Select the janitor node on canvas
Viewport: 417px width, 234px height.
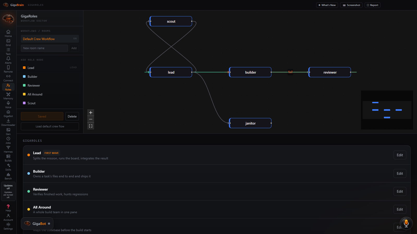pos(250,123)
